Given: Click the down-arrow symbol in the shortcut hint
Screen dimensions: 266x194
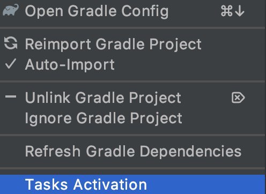Looking at the screenshot, I should (x=240, y=11).
